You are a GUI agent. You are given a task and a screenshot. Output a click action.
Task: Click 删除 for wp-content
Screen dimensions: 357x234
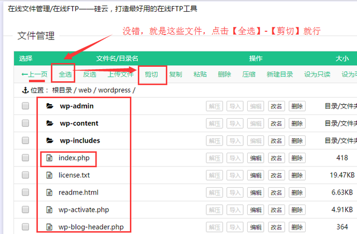pyautogui.click(x=297, y=124)
